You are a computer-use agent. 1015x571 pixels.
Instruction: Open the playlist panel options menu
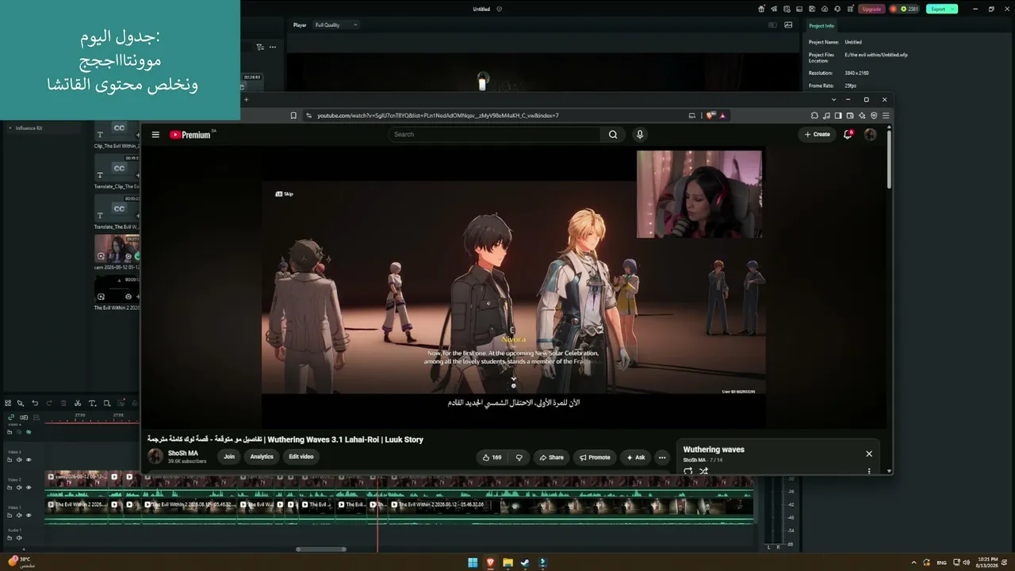869,471
